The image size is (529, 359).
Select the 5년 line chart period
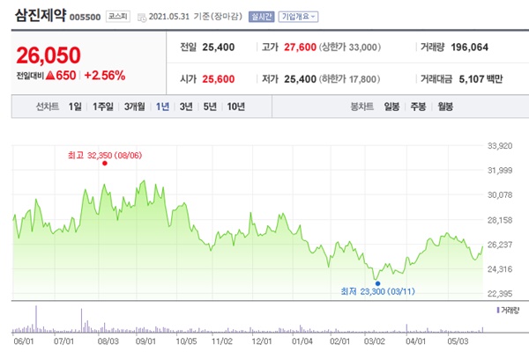tap(210, 106)
